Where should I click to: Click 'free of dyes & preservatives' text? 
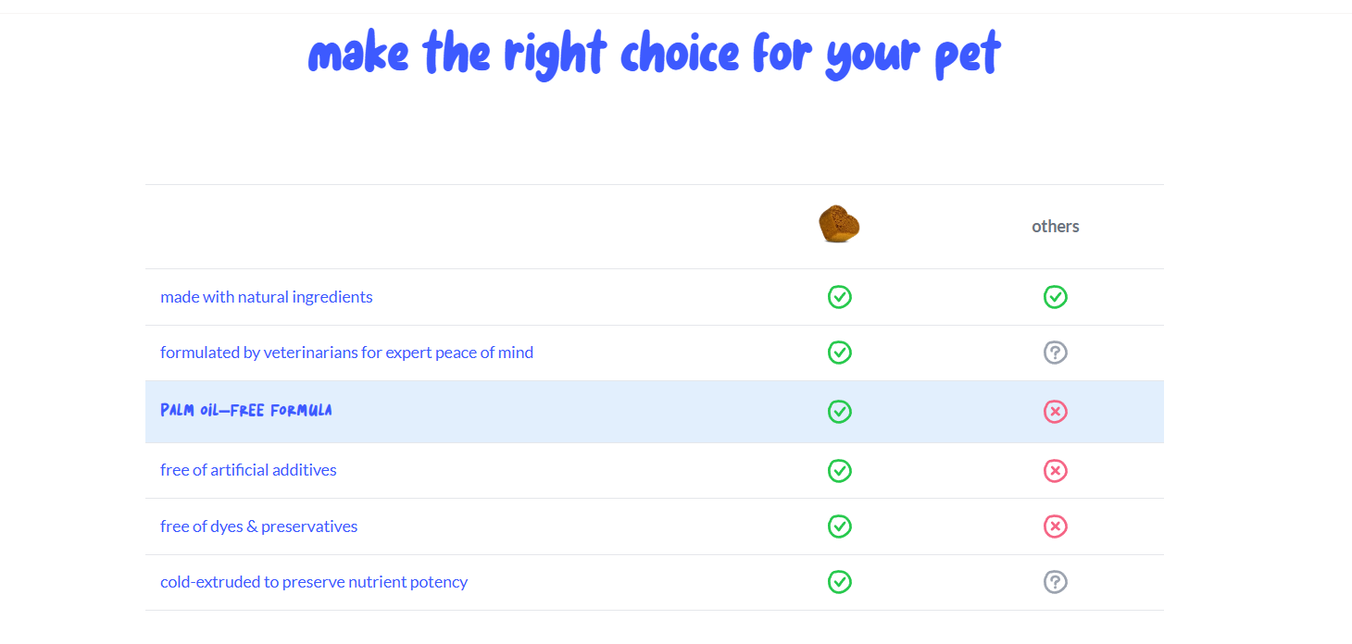point(258,526)
